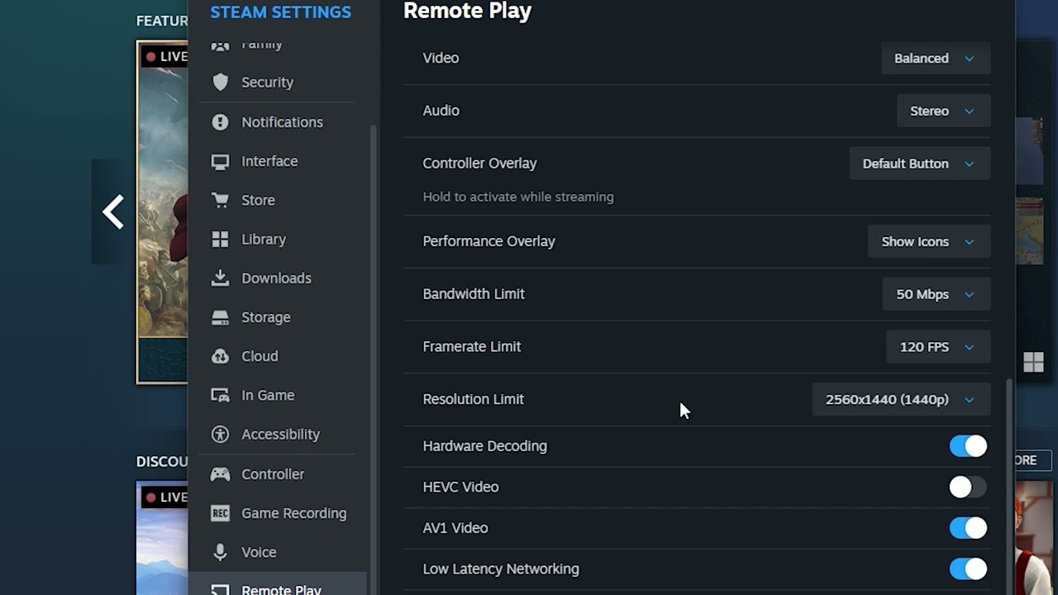Enable HEVC Video toggle
1058x595 pixels.
pos(968,487)
